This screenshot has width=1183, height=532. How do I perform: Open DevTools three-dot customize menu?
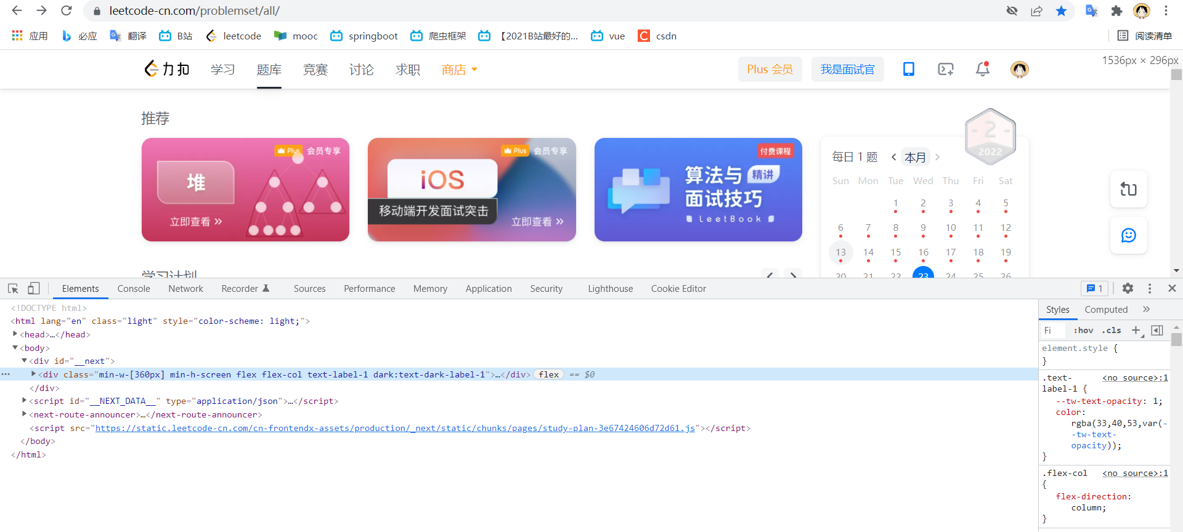[1150, 288]
